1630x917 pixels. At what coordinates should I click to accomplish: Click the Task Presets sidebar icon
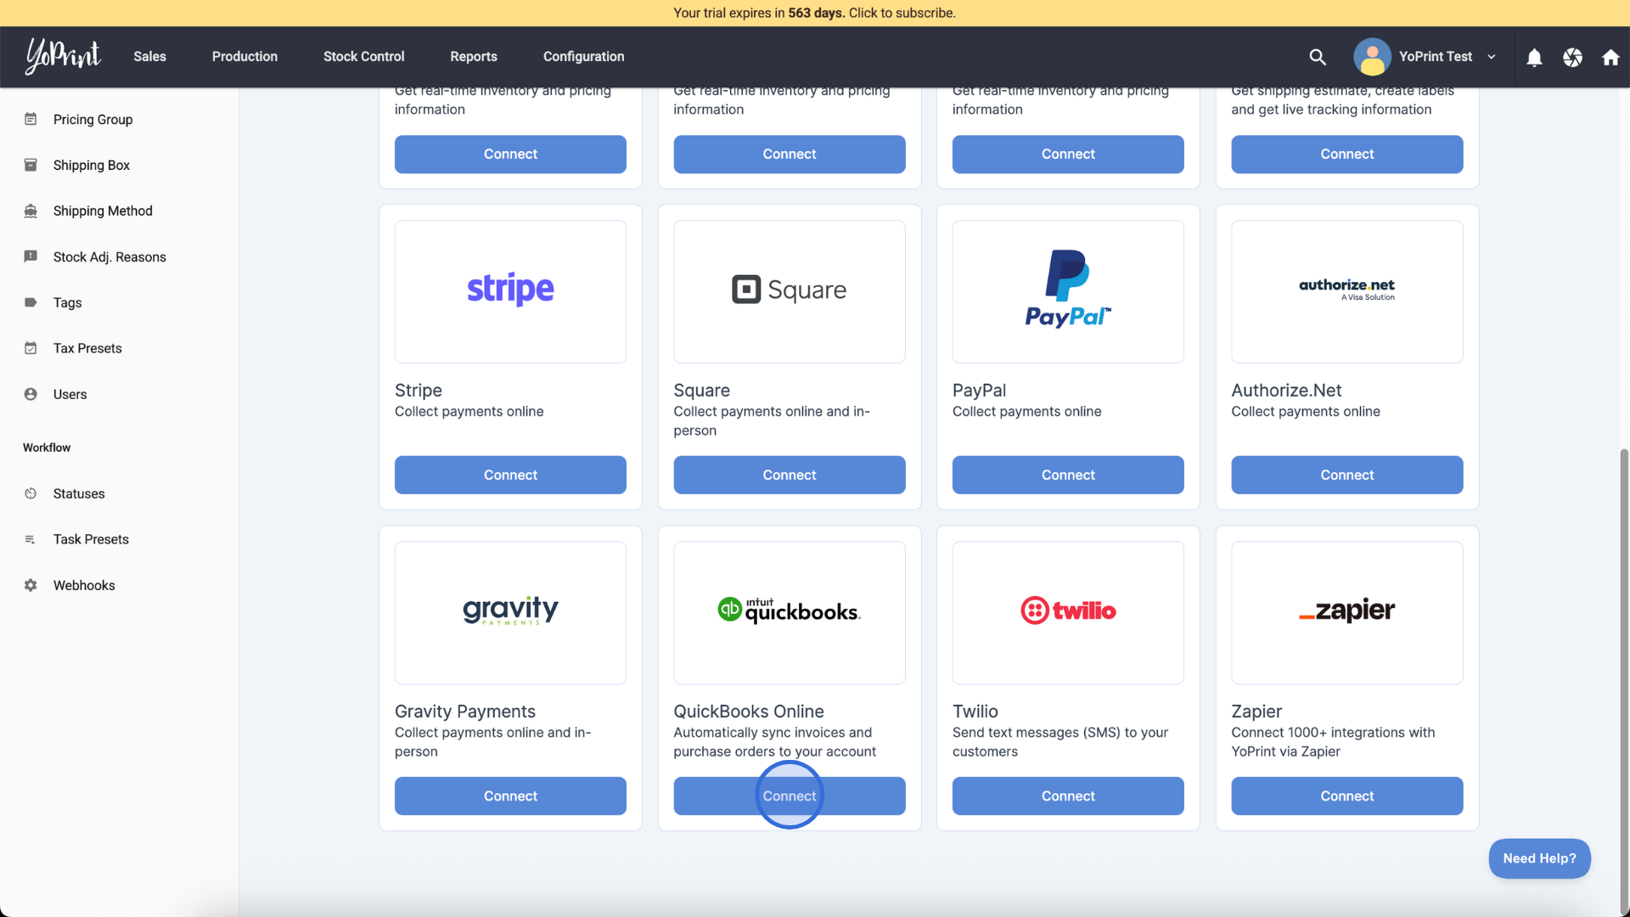31,539
